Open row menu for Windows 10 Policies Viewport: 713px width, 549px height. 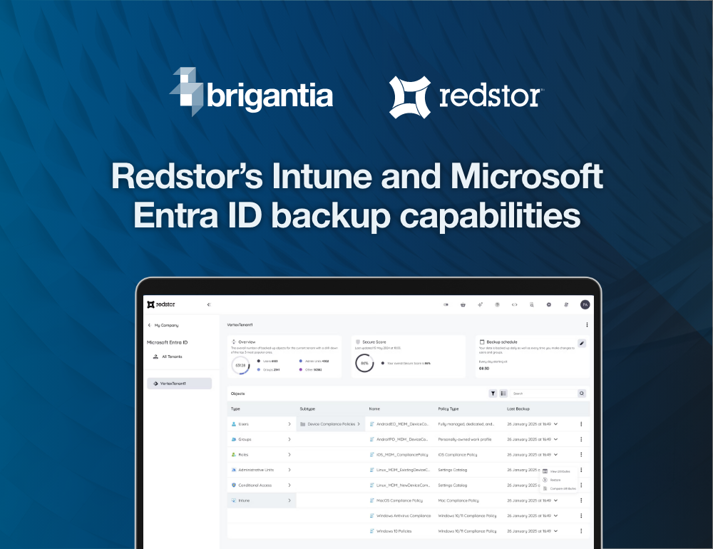point(581,531)
